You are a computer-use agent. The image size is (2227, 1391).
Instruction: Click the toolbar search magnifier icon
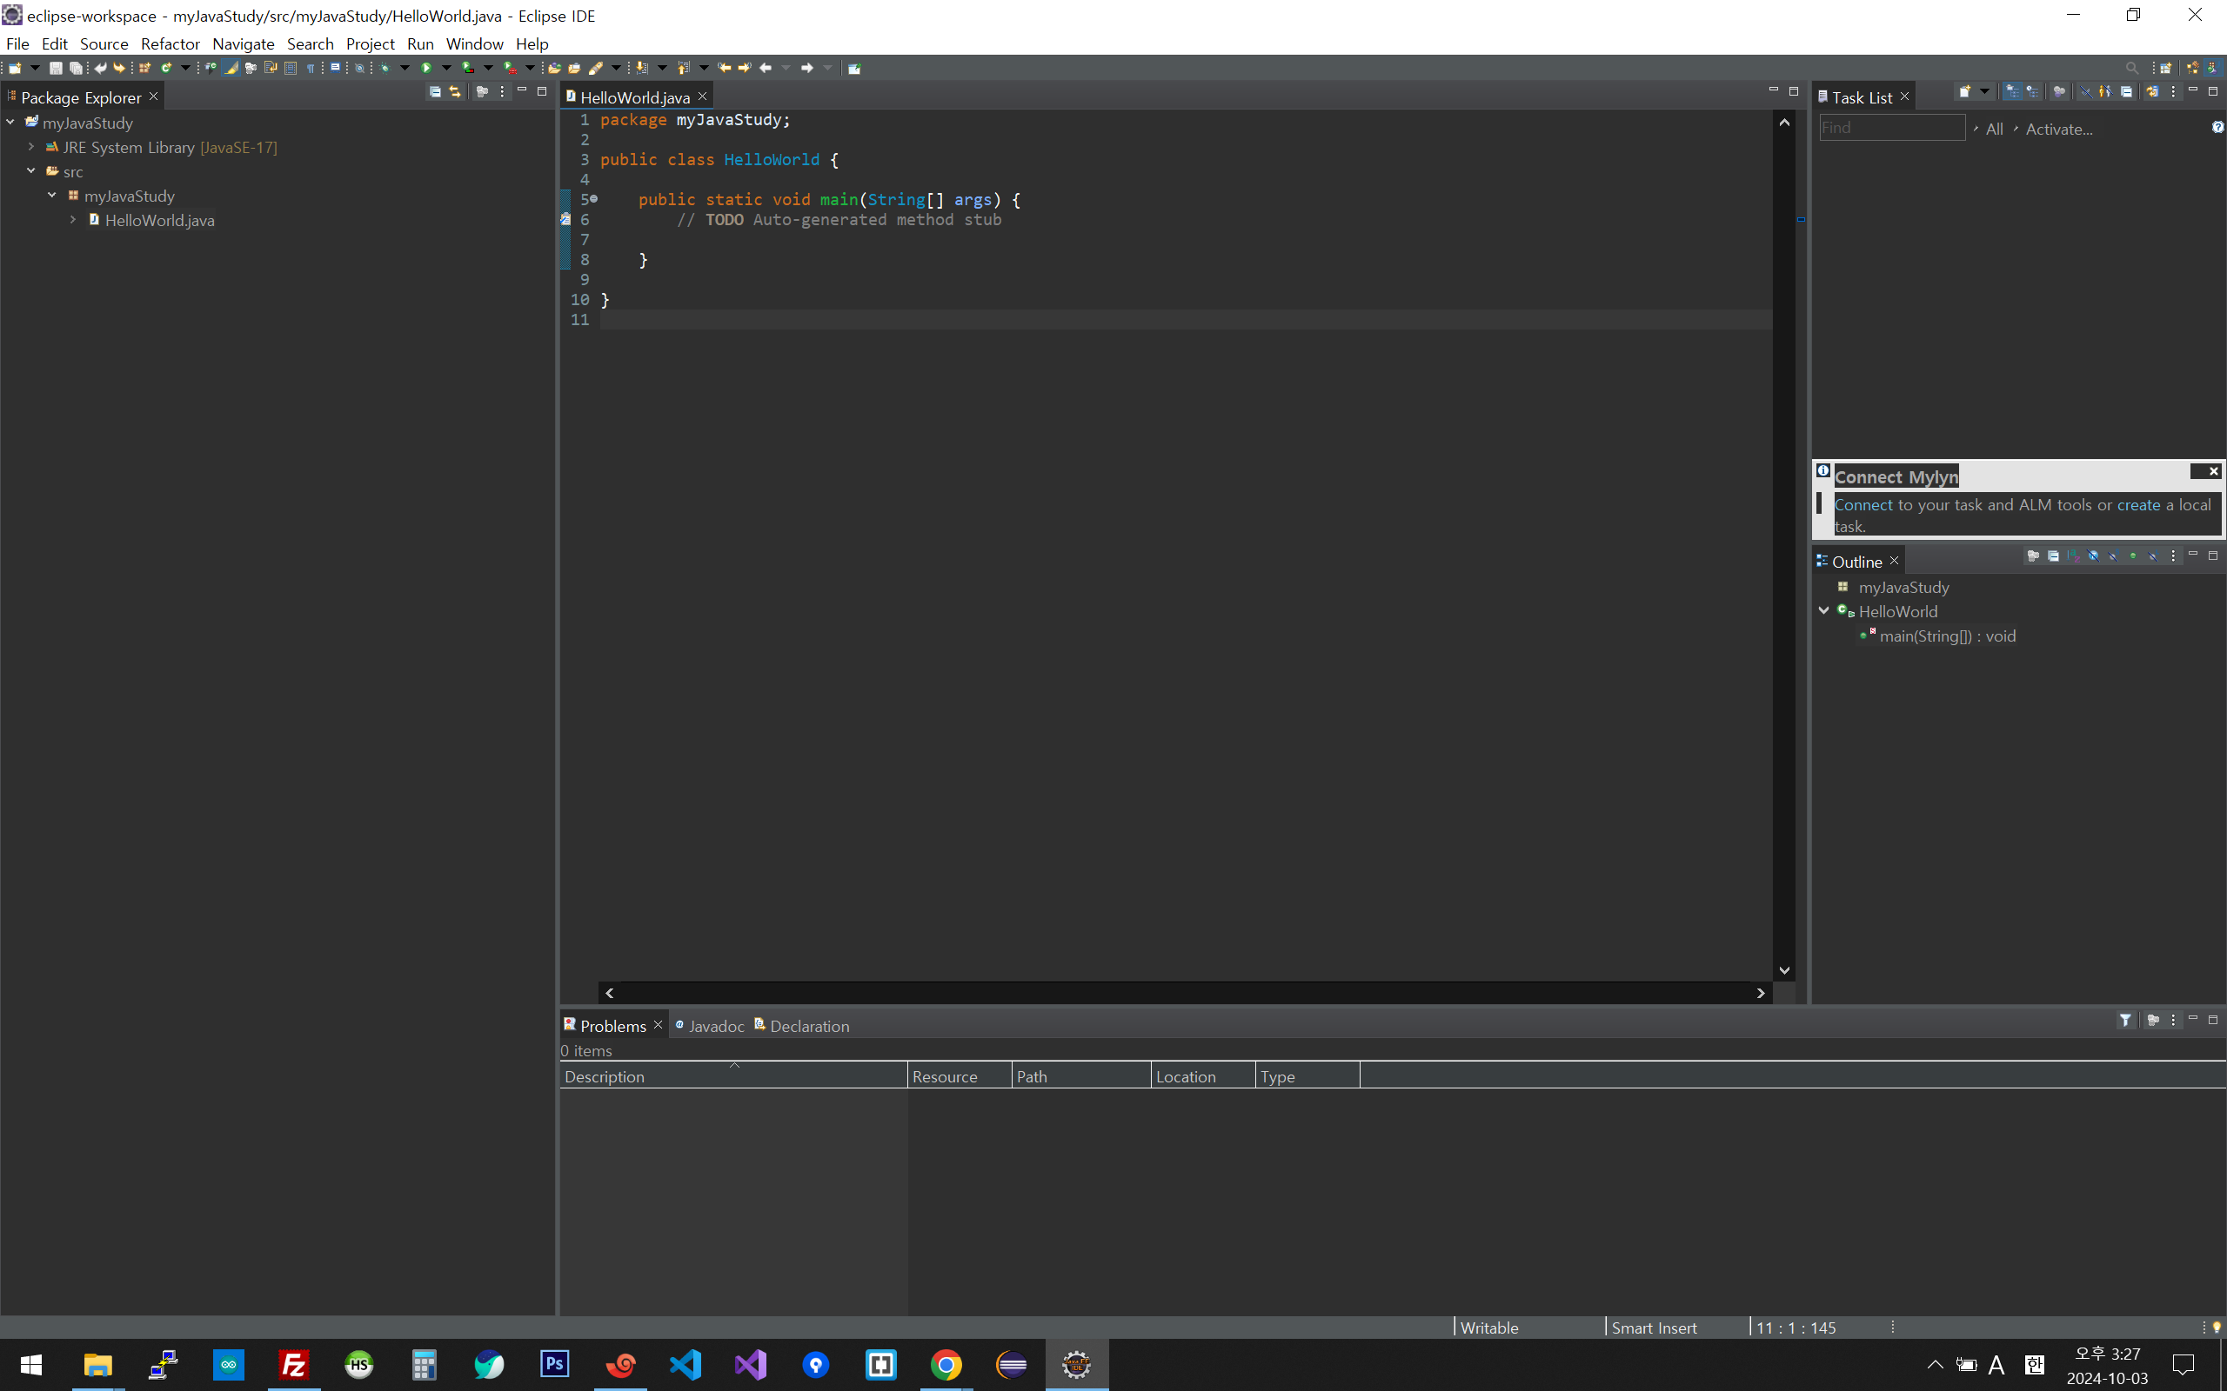click(x=2131, y=68)
